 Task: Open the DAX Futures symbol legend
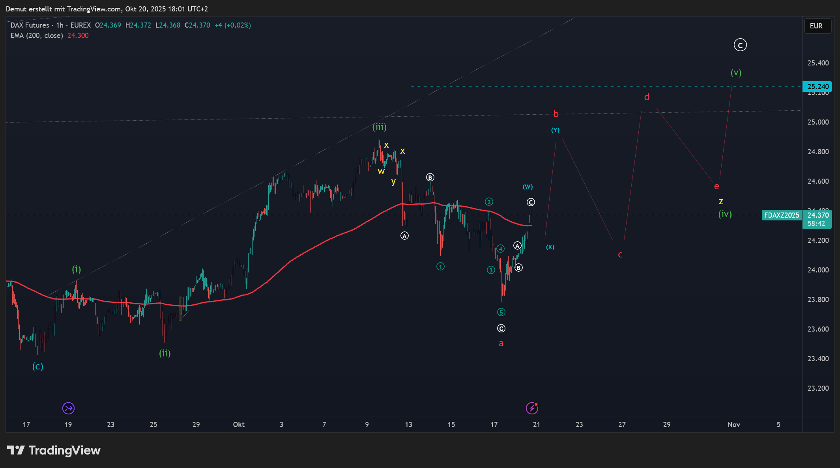click(30, 25)
